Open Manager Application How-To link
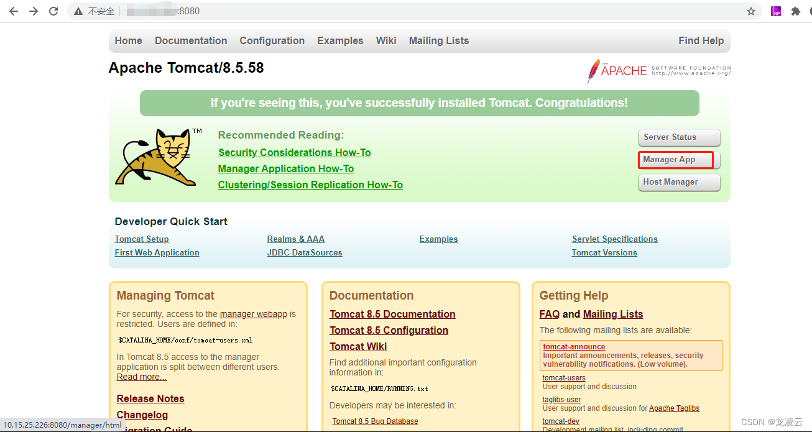The width and height of the screenshot is (812, 432). [x=286, y=169]
